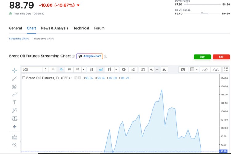Toggle fullscreen chart mode
Screen dimensions: 231x154
click(x=226, y=70)
